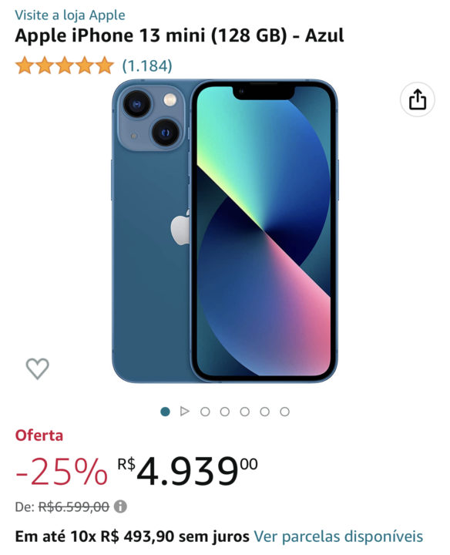
Task: Open info icon next to original price
Action: click(120, 506)
